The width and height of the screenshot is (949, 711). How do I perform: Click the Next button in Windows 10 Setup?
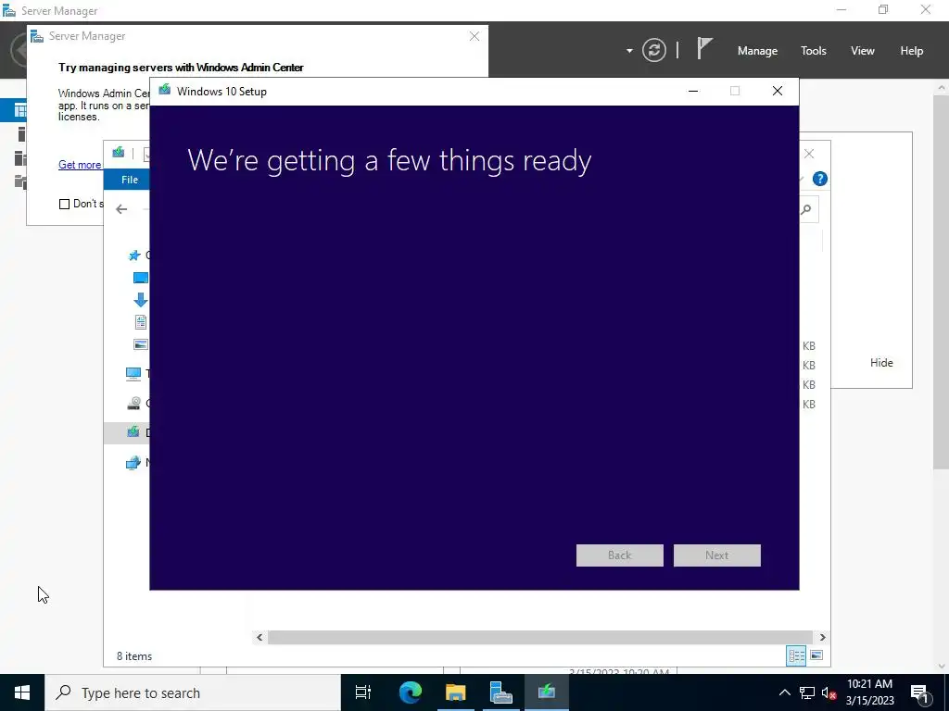click(x=717, y=555)
